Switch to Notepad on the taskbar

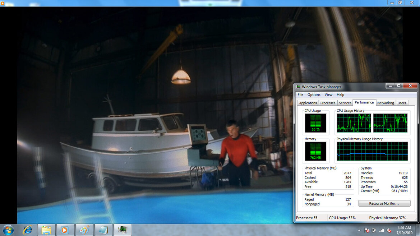(x=103, y=230)
